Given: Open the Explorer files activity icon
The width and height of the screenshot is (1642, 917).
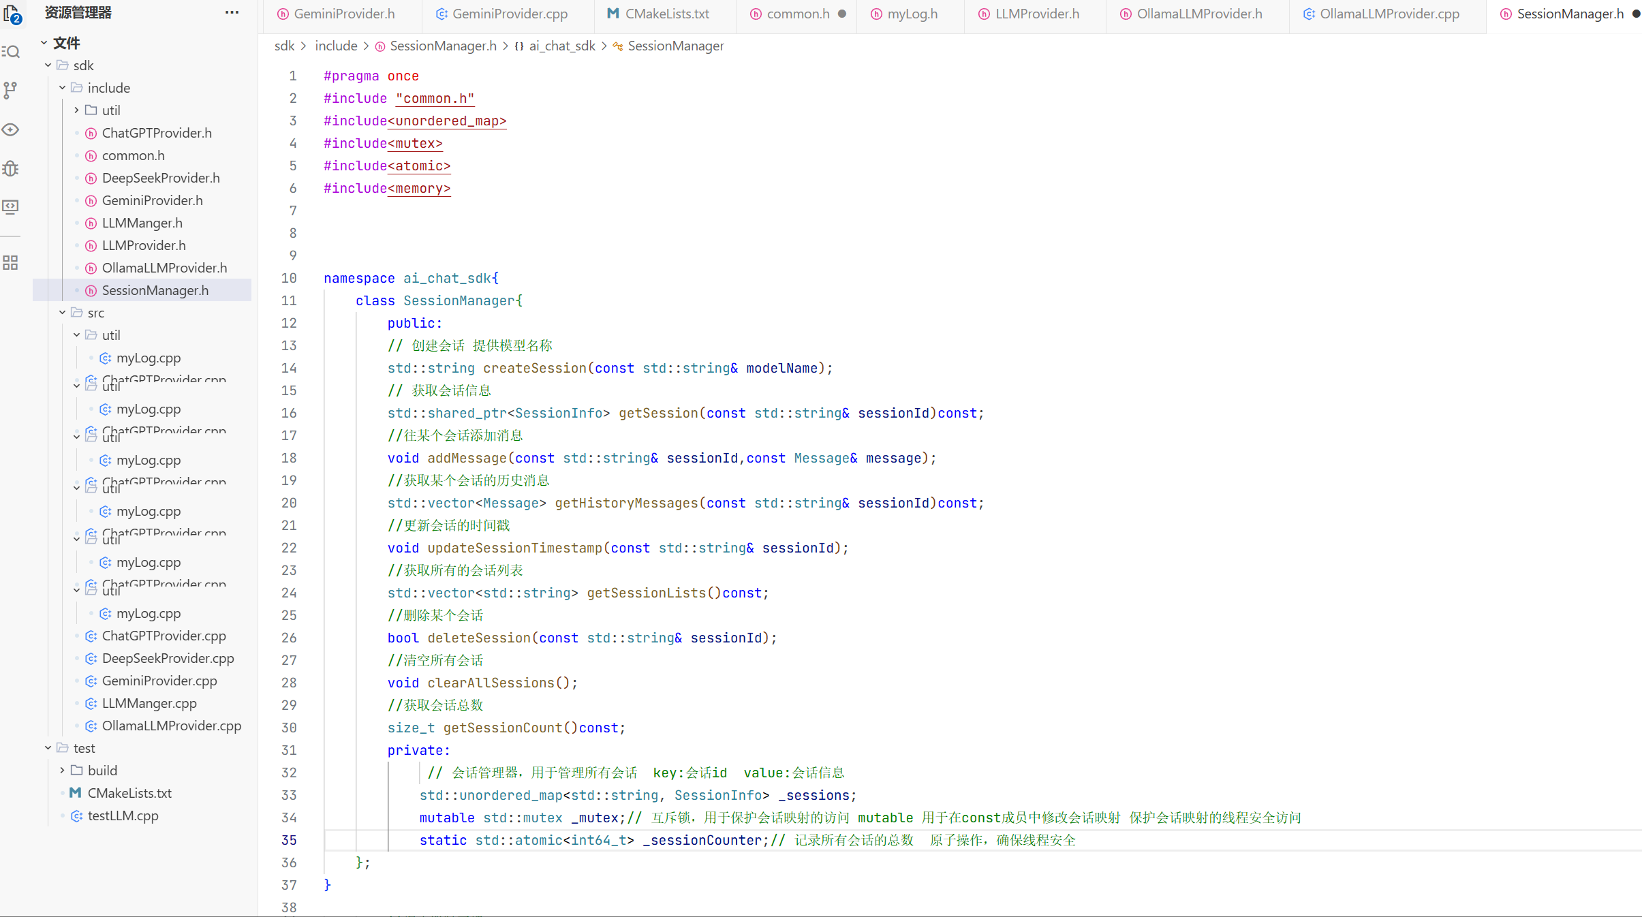Looking at the screenshot, I should (12, 13).
